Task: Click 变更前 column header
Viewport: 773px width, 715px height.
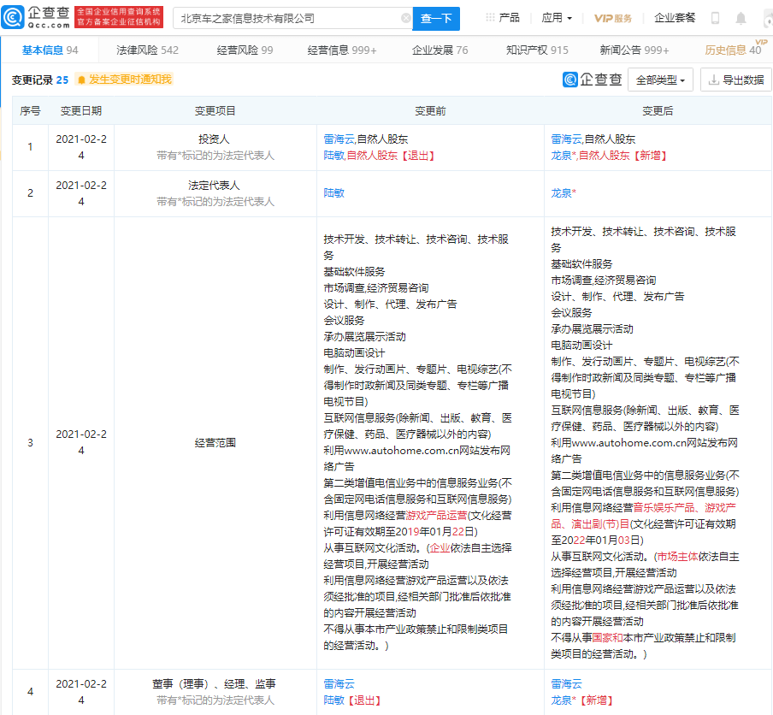Action: tap(430, 111)
